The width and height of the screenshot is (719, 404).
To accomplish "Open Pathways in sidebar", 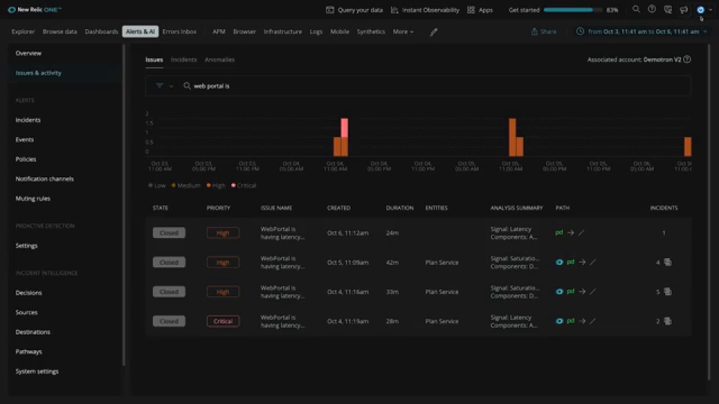I will [28, 352].
